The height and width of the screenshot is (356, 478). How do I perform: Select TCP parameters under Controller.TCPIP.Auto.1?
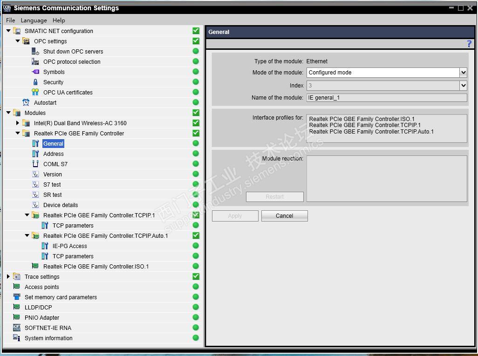(x=73, y=256)
